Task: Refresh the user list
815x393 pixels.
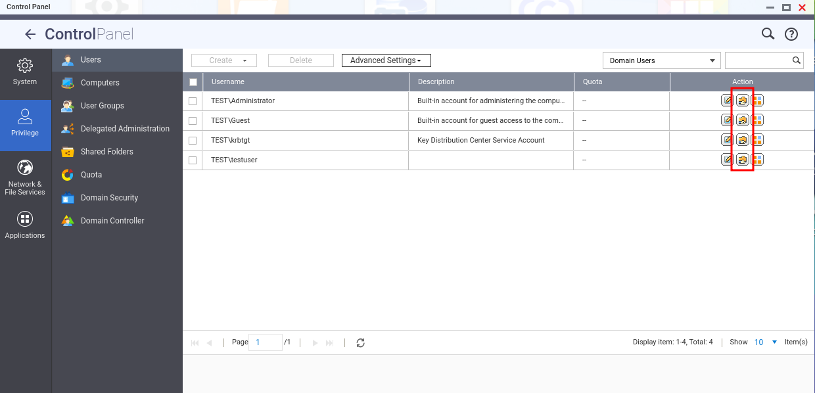Action: (x=360, y=342)
